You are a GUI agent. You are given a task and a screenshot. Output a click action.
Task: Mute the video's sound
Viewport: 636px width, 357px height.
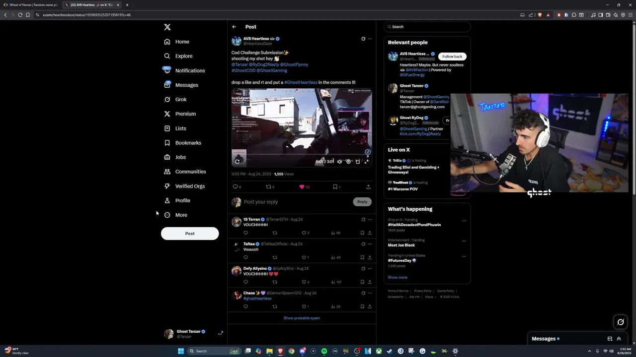339,162
